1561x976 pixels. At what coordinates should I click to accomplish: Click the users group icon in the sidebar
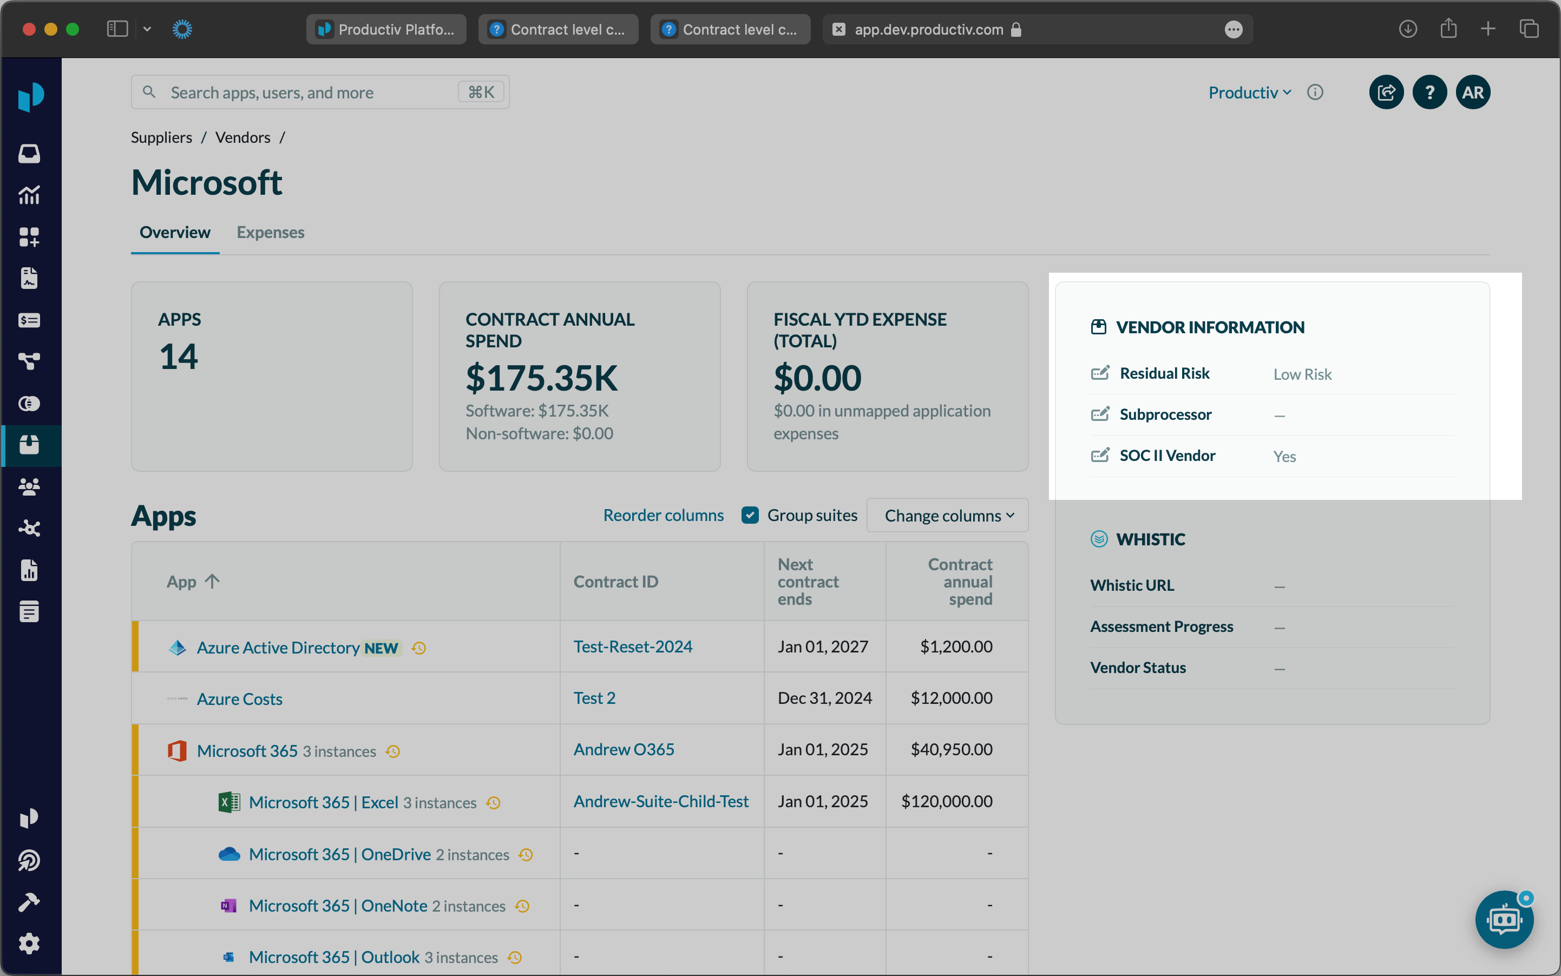click(29, 487)
